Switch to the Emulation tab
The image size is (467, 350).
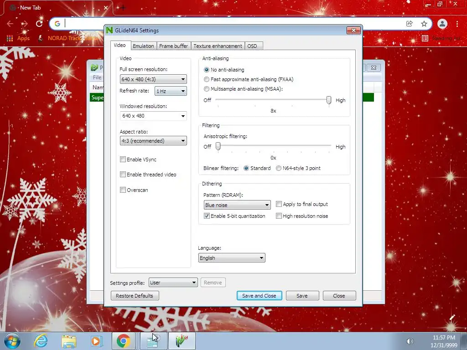[143, 46]
